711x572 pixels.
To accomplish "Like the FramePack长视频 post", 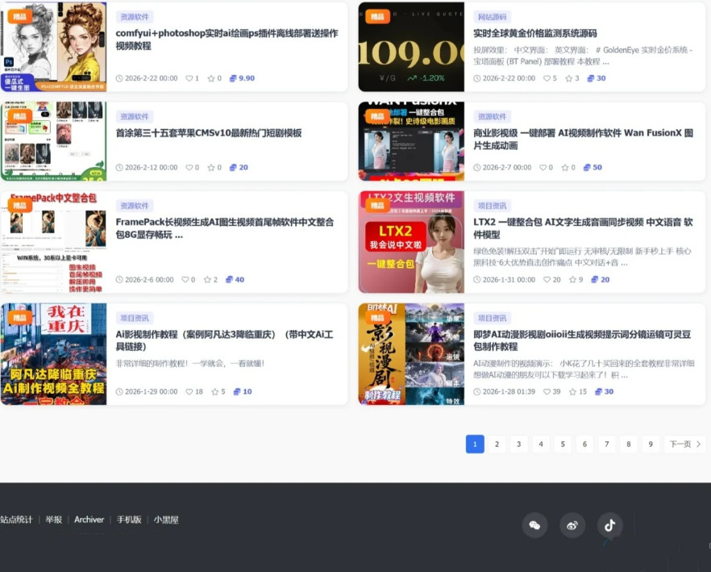I will pos(185,279).
